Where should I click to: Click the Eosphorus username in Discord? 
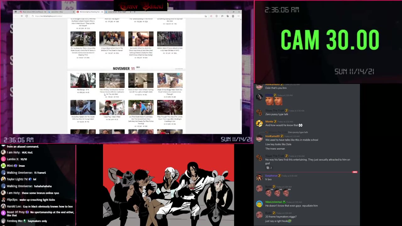[271, 175]
